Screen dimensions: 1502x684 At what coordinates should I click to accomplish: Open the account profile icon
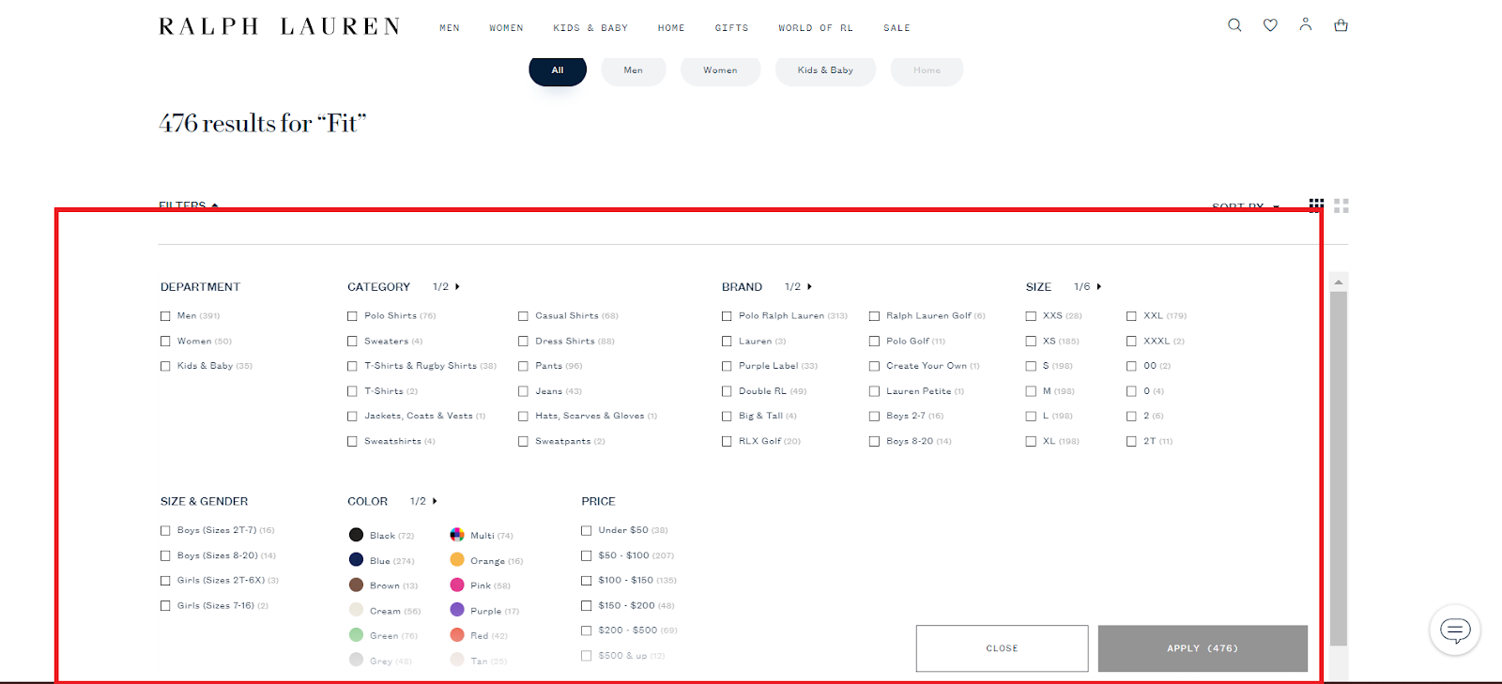point(1306,24)
